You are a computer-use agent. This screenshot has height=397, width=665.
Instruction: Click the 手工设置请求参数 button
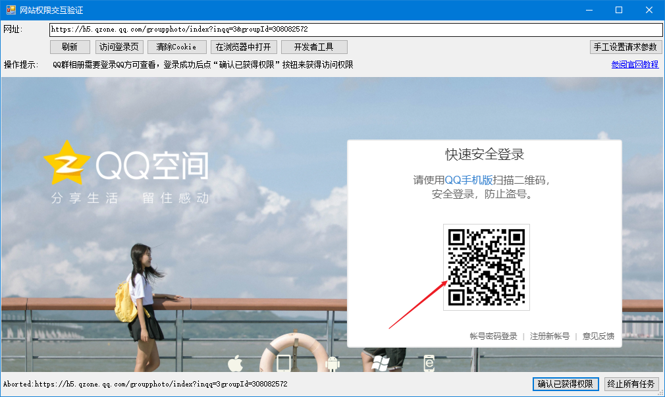coord(625,47)
